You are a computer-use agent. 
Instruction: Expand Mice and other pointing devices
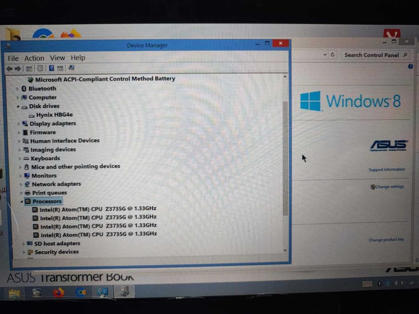pyautogui.click(x=20, y=167)
